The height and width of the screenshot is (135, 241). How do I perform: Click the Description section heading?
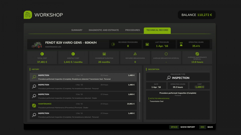[x=154, y=69]
